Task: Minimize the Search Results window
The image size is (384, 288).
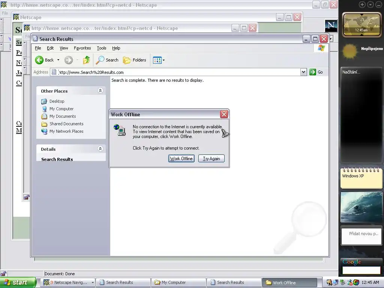Action: coord(306,39)
